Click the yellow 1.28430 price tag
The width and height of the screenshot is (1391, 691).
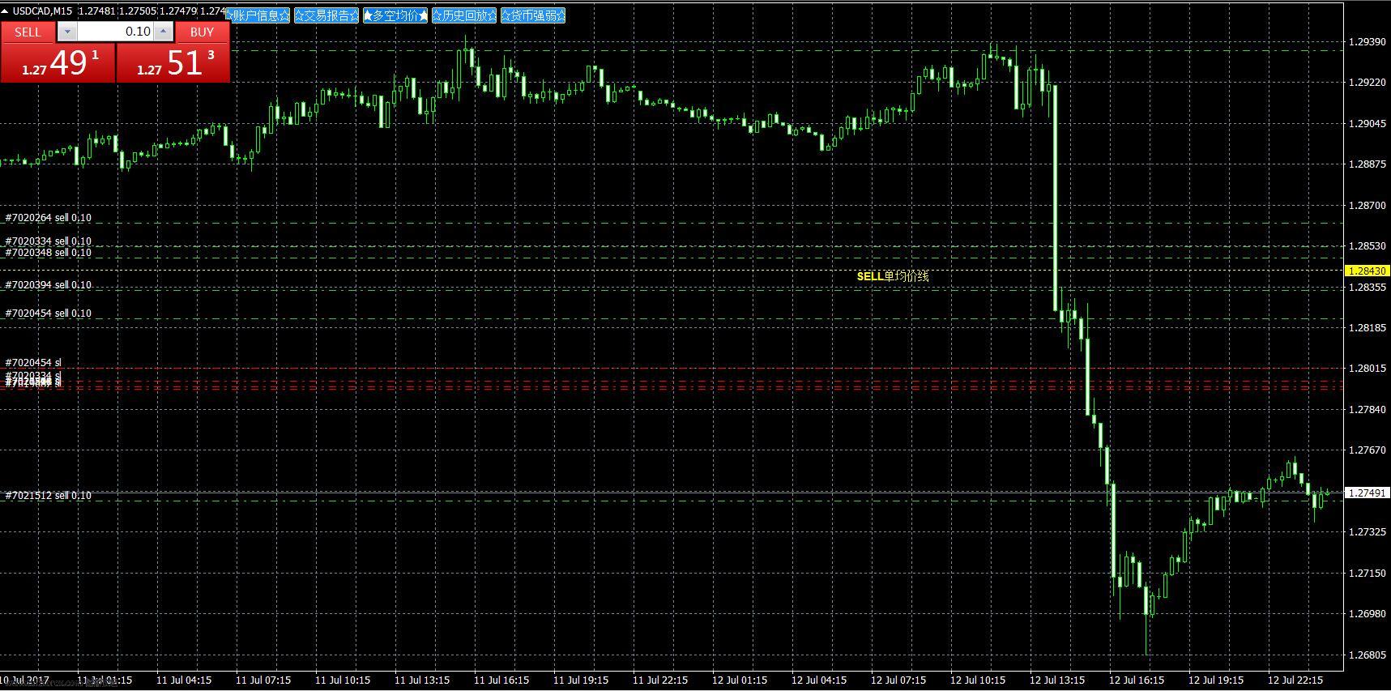1367,271
